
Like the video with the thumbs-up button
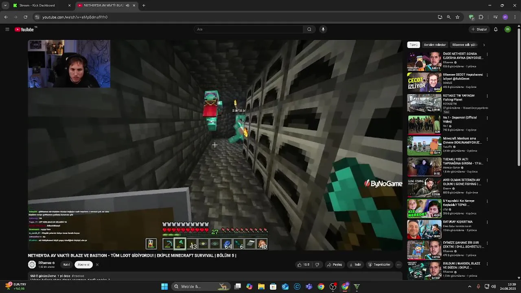point(303,265)
